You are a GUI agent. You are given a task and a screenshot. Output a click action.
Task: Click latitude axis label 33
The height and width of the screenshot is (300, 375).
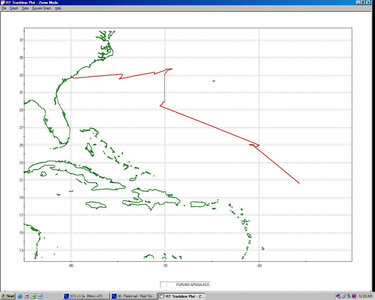pyautogui.click(x=22, y=75)
